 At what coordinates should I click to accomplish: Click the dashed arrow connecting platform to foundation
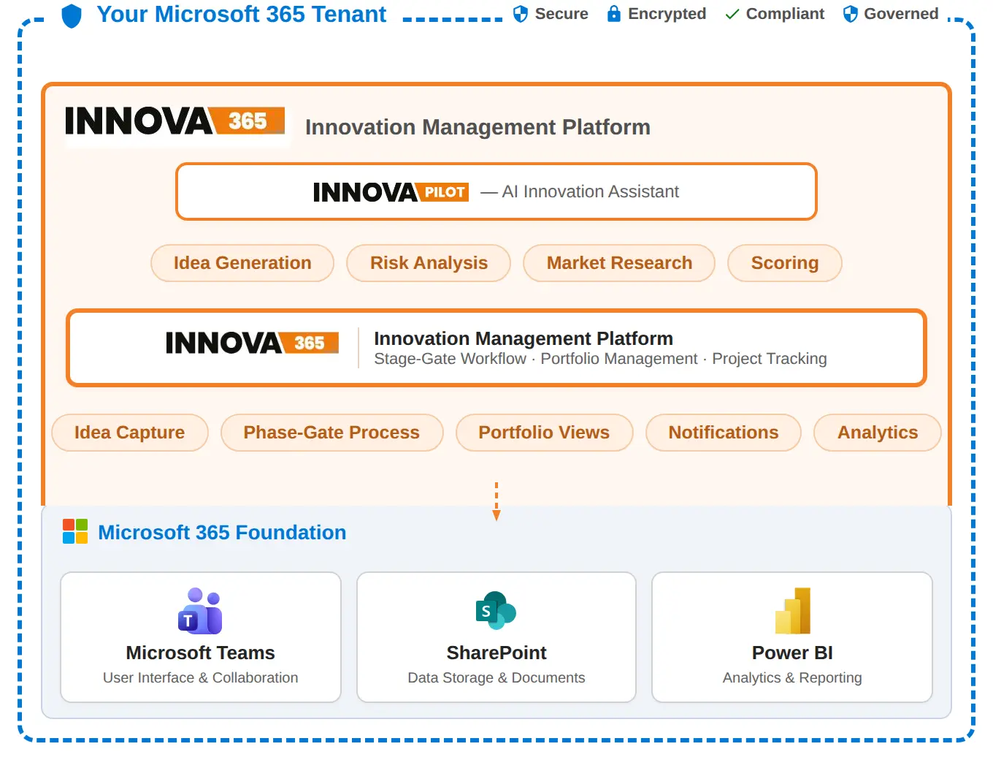point(497,501)
